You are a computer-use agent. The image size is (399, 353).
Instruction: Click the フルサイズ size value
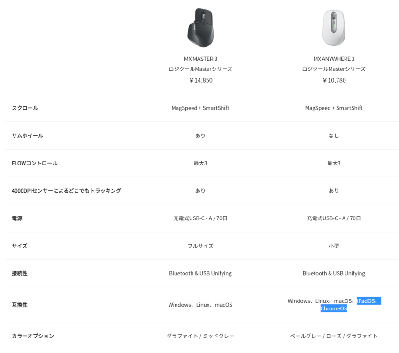point(200,246)
